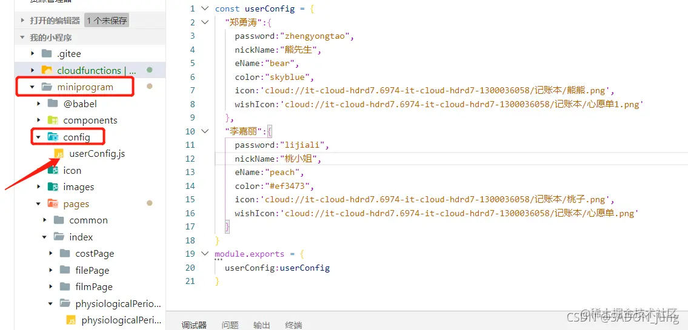
Task: Fold the userConfig block at line 1
Action: pyautogui.click(x=204, y=8)
